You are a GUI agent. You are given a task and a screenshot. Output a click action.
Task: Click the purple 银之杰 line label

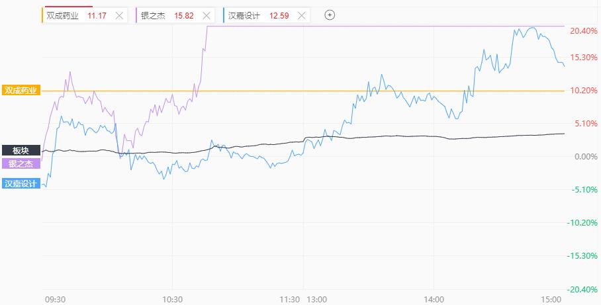(x=21, y=163)
